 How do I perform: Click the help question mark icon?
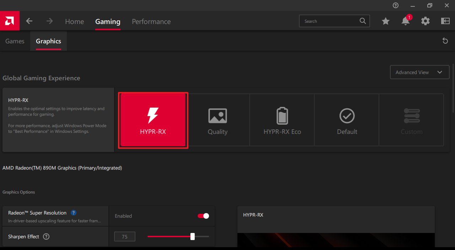pos(396,5)
